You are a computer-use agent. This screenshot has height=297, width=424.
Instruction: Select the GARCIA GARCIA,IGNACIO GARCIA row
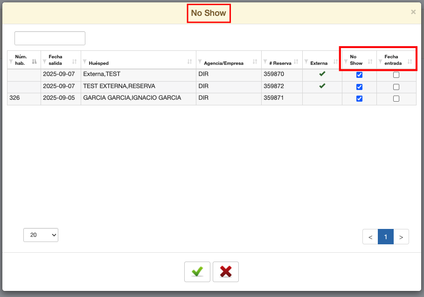[x=132, y=98]
